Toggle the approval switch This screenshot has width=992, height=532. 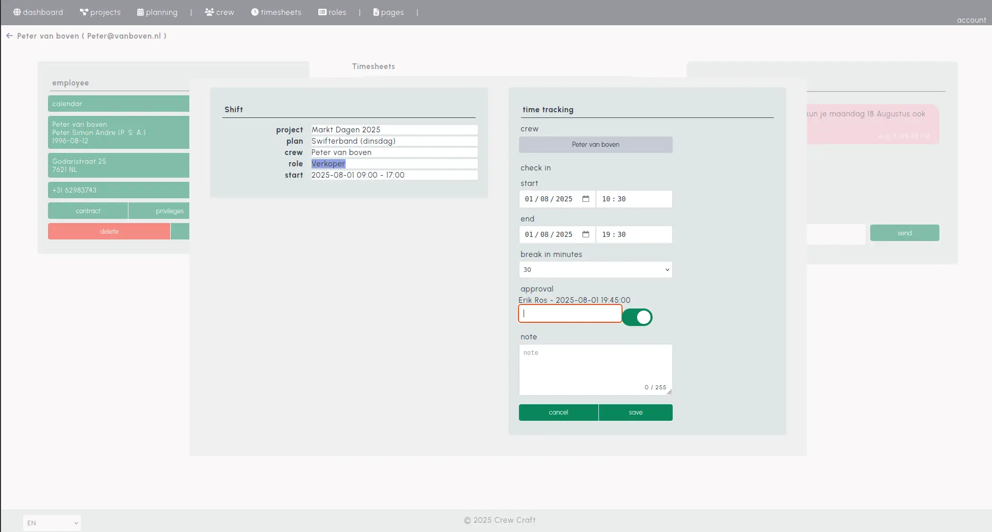(x=637, y=317)
